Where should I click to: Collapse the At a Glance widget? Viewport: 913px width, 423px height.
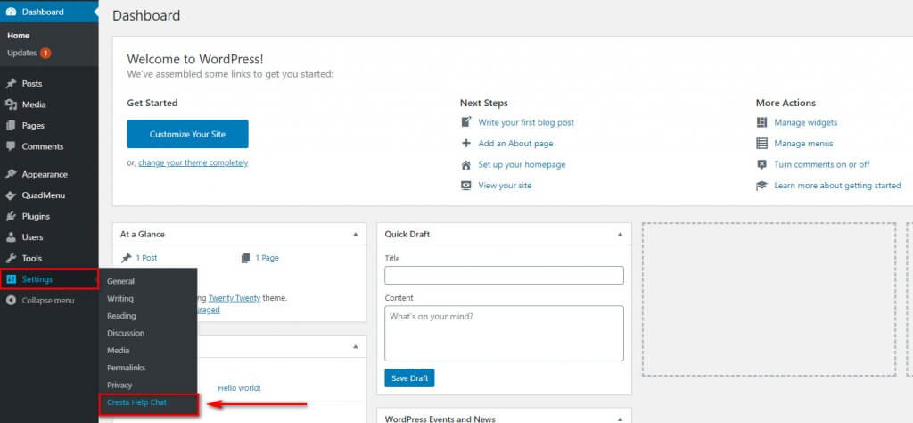(355, 234)
